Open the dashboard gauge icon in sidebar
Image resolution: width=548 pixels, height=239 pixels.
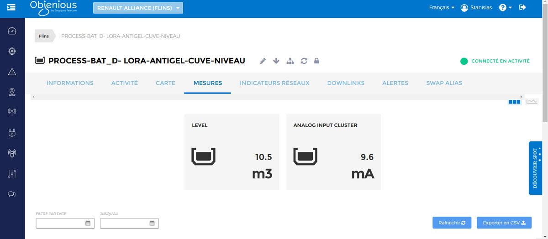click(12, 31)
